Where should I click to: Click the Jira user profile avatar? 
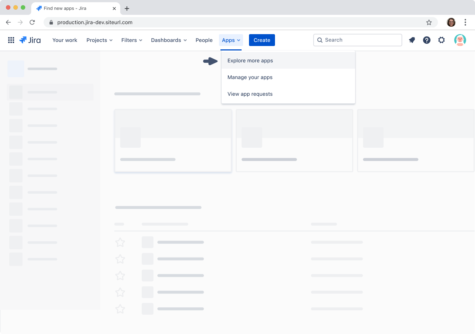pyautogui.click(x=460, y=40)
